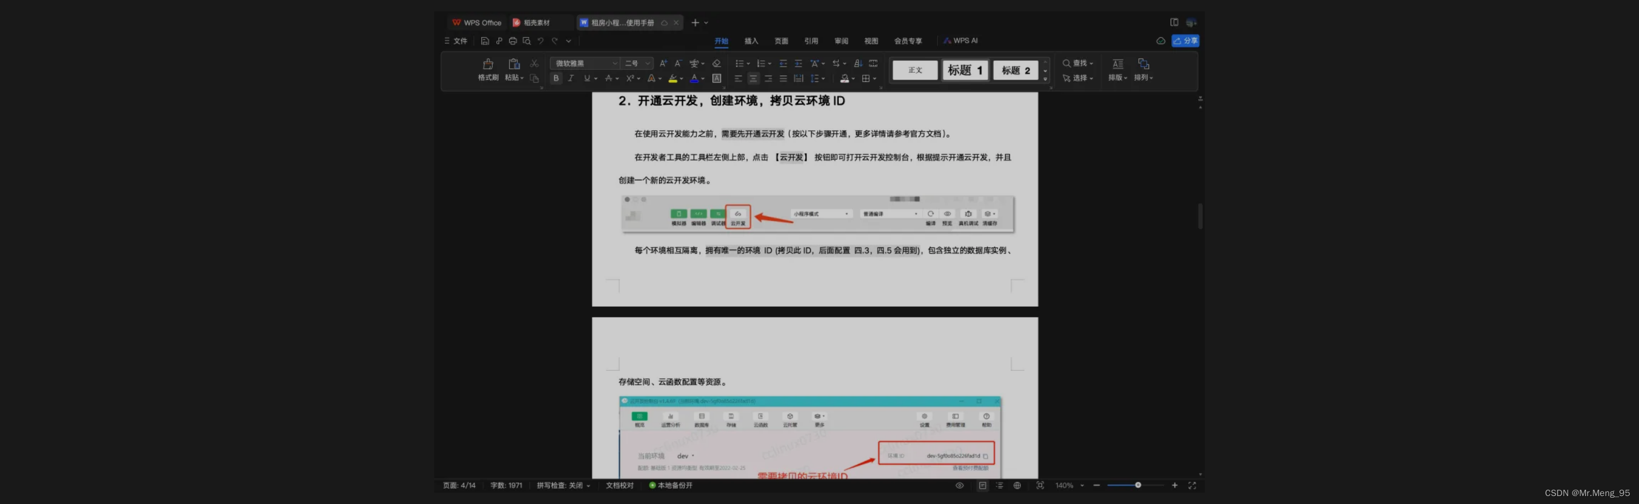Expand the bullet list dropdown arrow
This screenshot has height=504, width=1639.
(x=748, y=64)
